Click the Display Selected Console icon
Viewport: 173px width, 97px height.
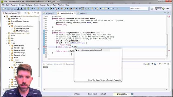click(155, 64)
